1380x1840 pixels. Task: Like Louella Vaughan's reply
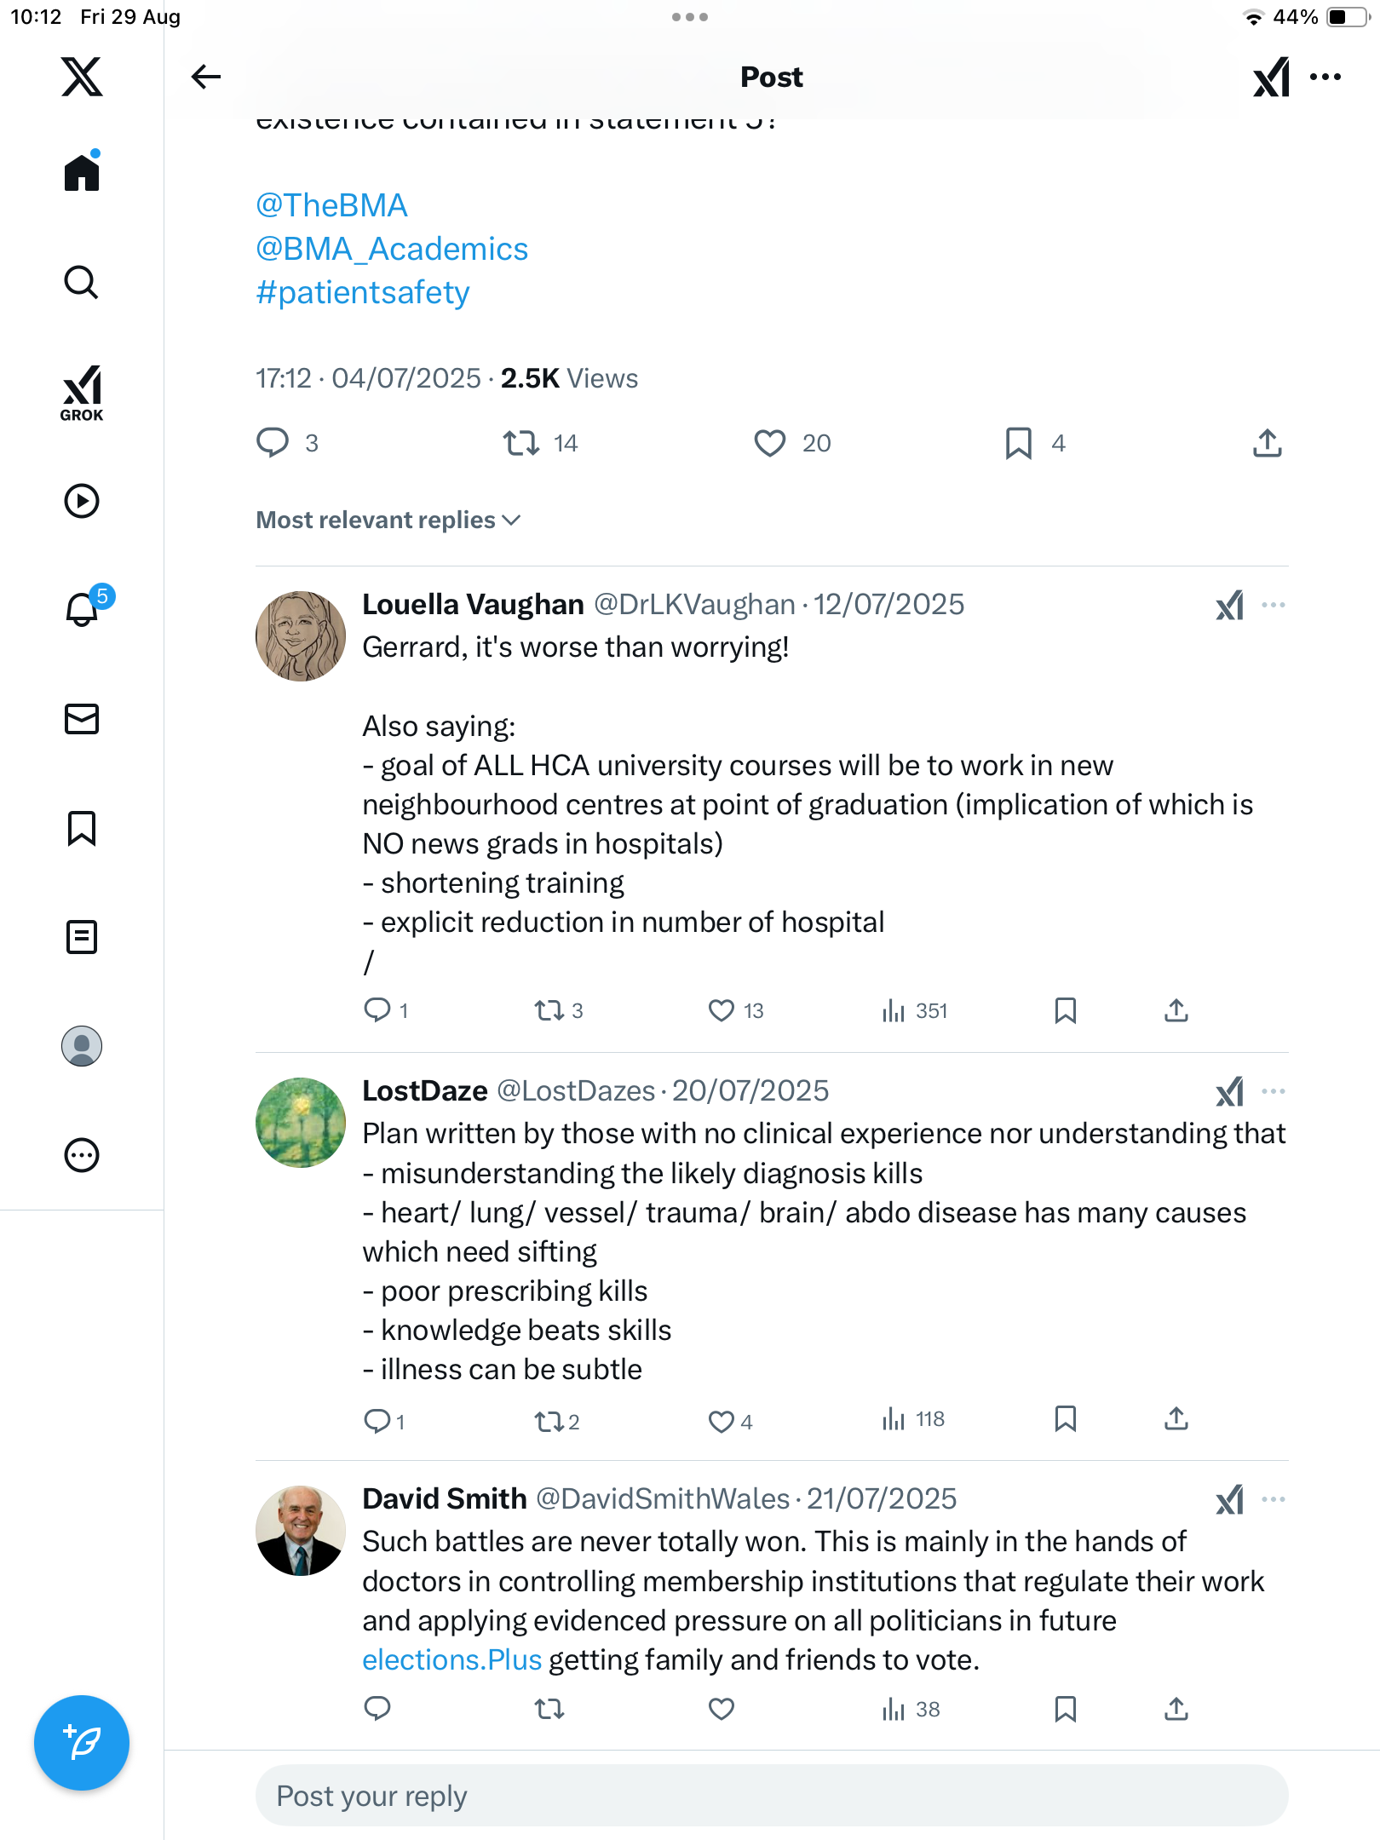722,1010
